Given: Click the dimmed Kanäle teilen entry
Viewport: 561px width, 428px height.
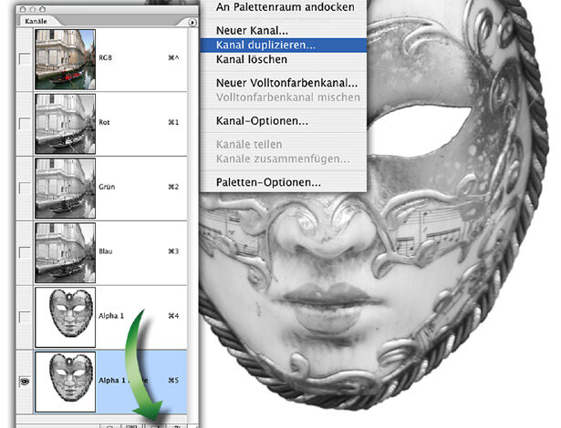Looking at the screenshot, I should [x=249, y=144].
